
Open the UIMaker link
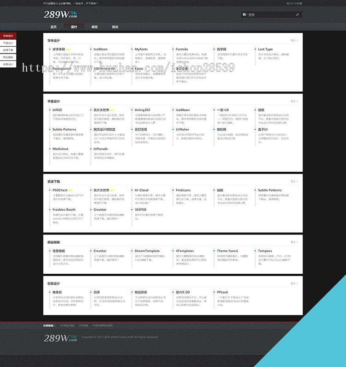[x=183, y=129]
